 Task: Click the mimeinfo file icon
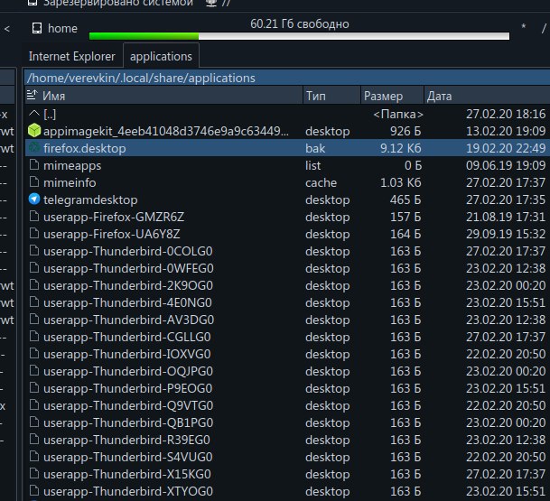[34, 182]
